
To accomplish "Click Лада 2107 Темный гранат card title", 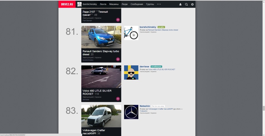I will tap(95, 13).
